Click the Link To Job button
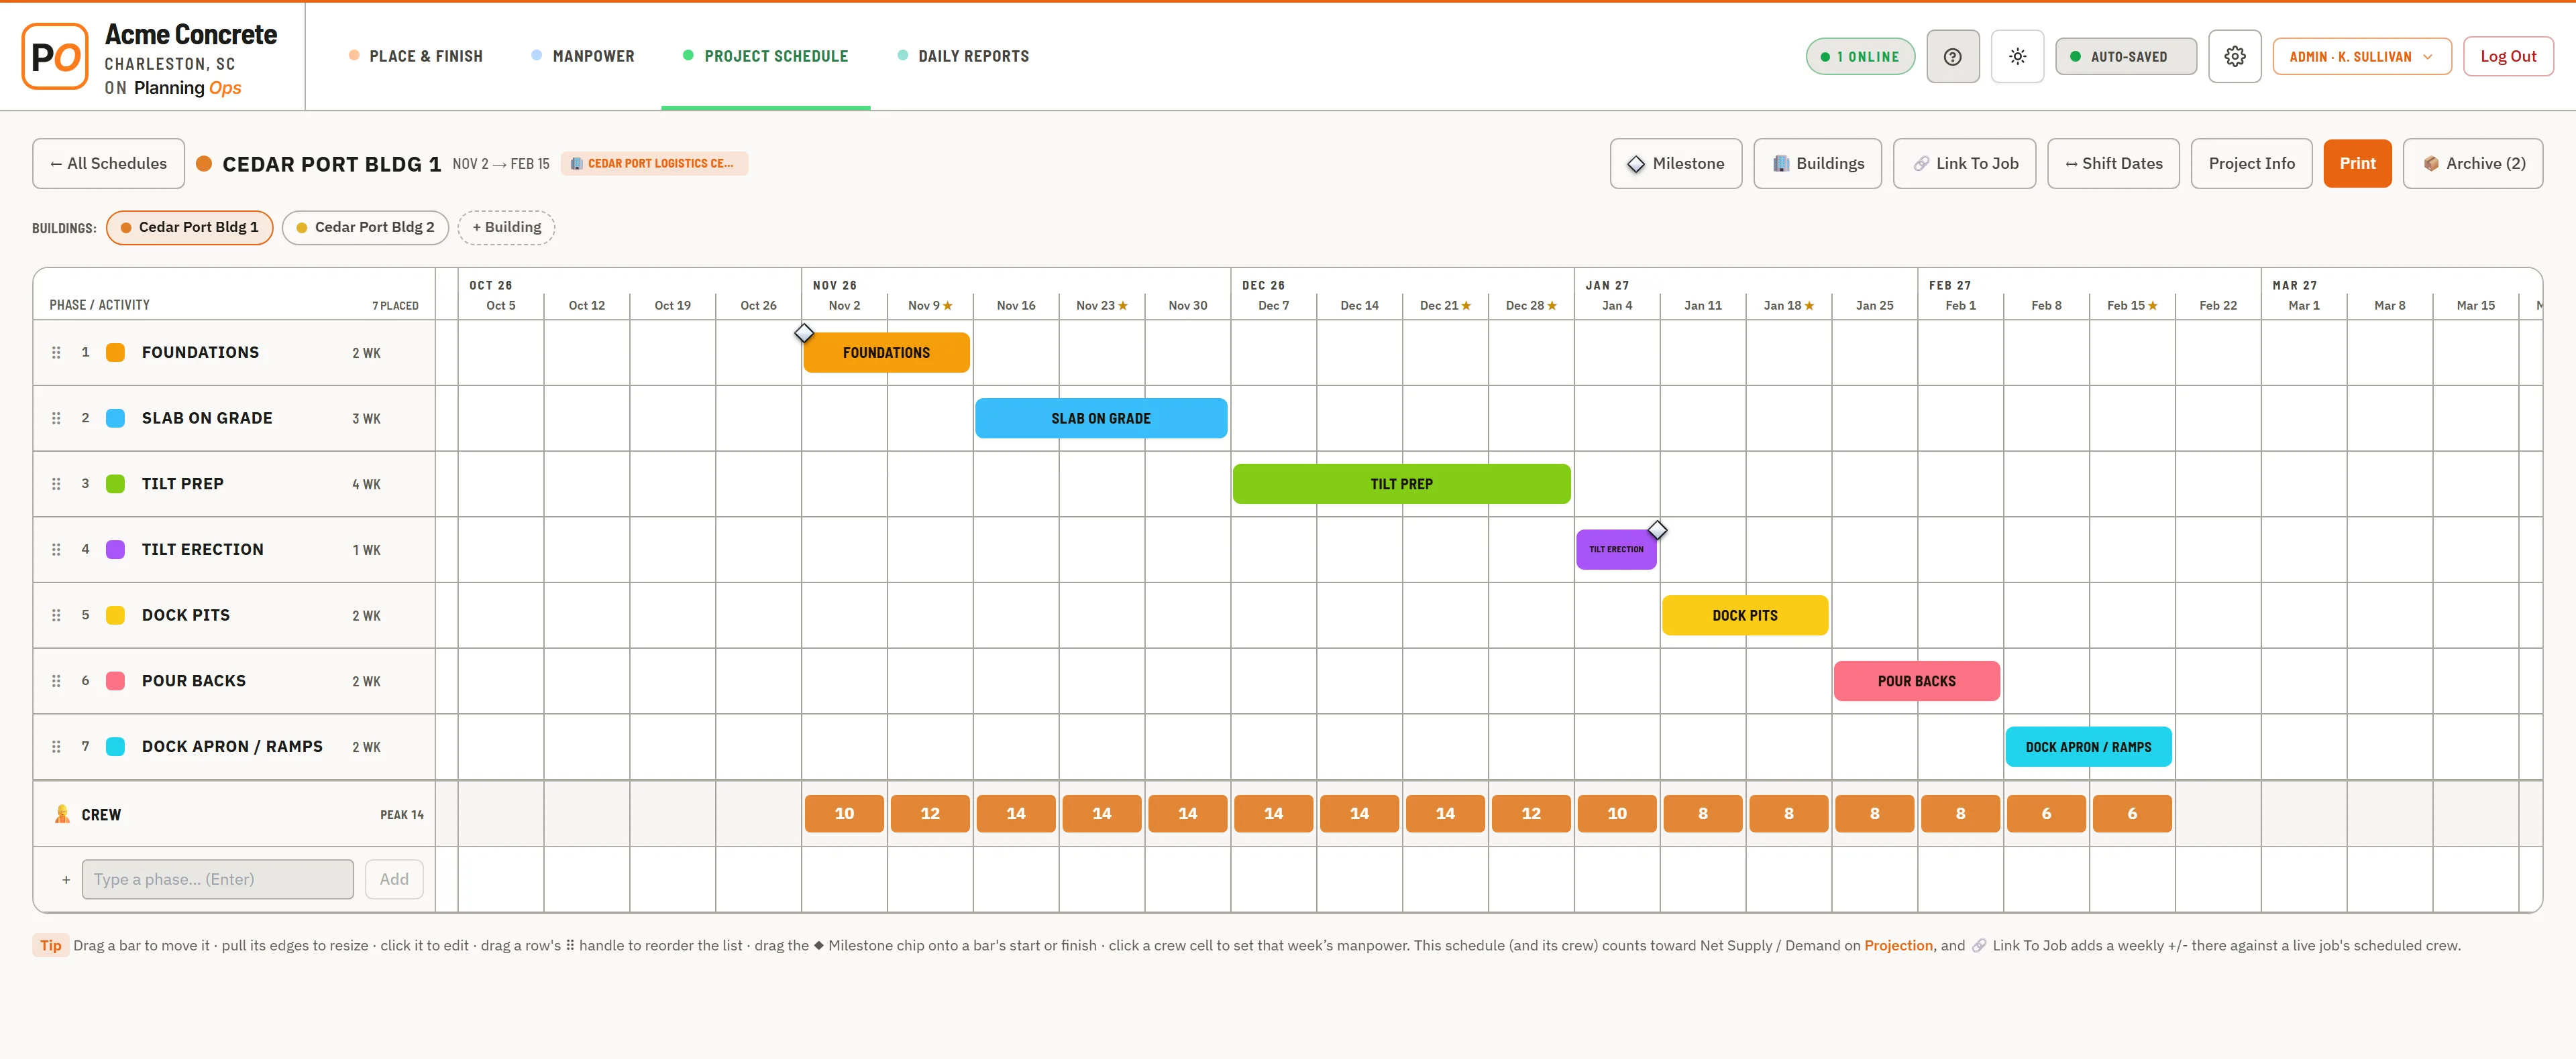 tap(1964, 164)
